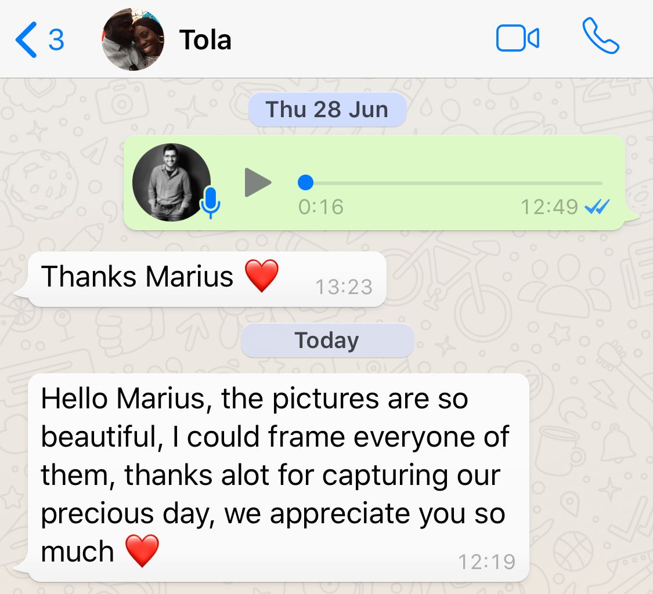This screenshot has height=594, width=653.
Task: Click the voice message sender avatar
Action: (172, 182)
